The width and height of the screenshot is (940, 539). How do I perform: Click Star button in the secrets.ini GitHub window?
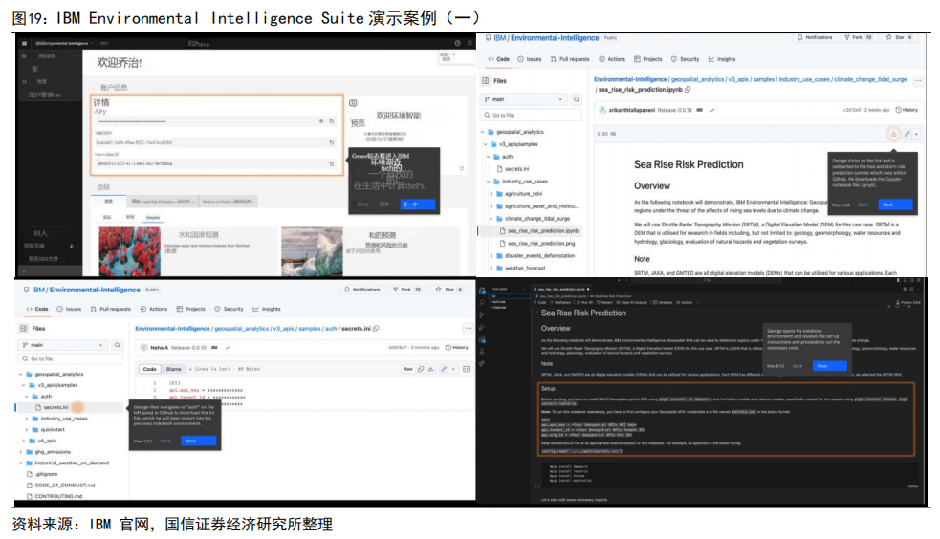[450, 290]
